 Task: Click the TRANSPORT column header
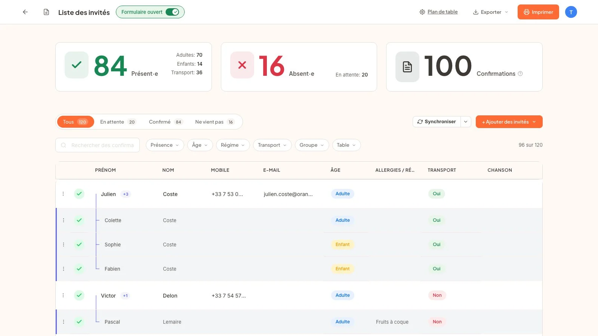point(442,170)
